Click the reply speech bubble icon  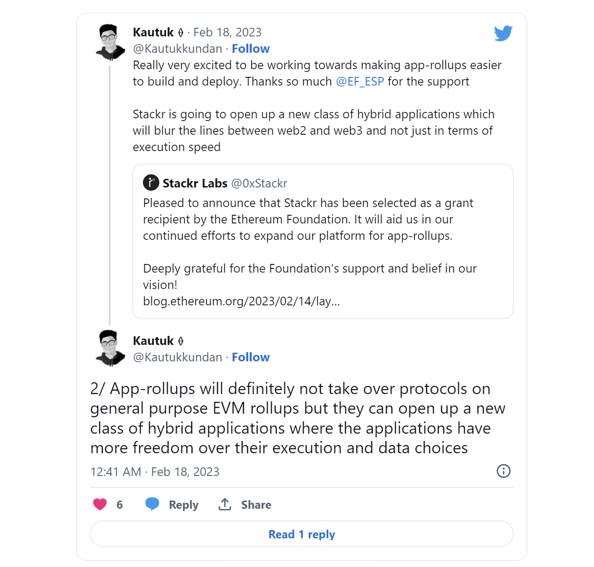(152, 504)
